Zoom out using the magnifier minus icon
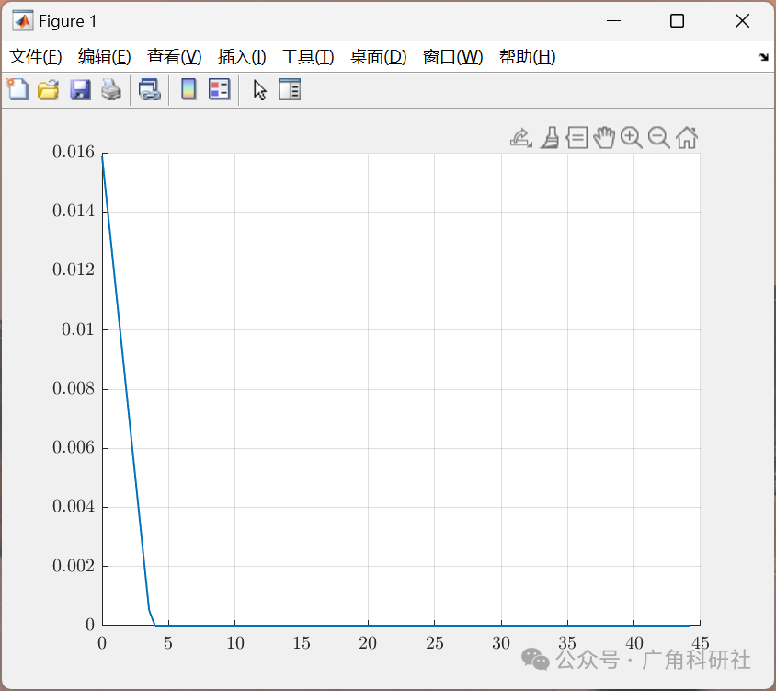Viewport: 776px width, 691px height. pos(658,137)
